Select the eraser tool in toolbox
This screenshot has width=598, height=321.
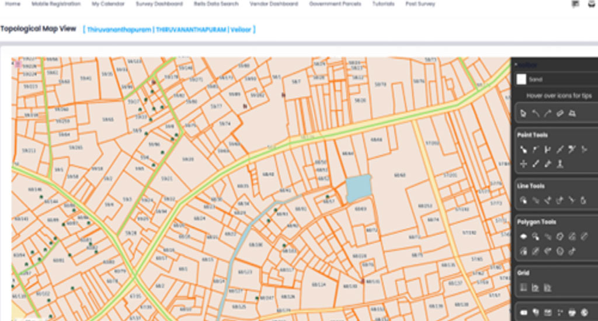pyautogui.click(x=560, y=113)
